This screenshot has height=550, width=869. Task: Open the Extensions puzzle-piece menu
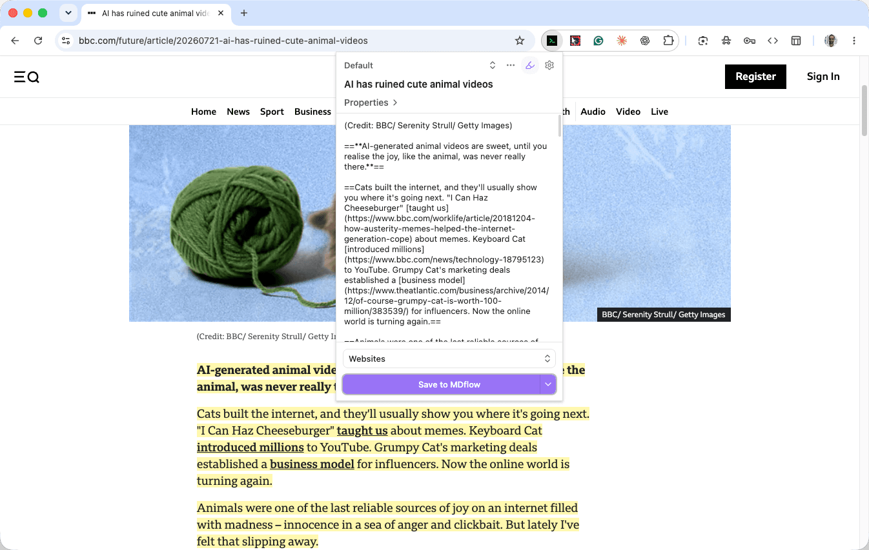pos(668,41)
